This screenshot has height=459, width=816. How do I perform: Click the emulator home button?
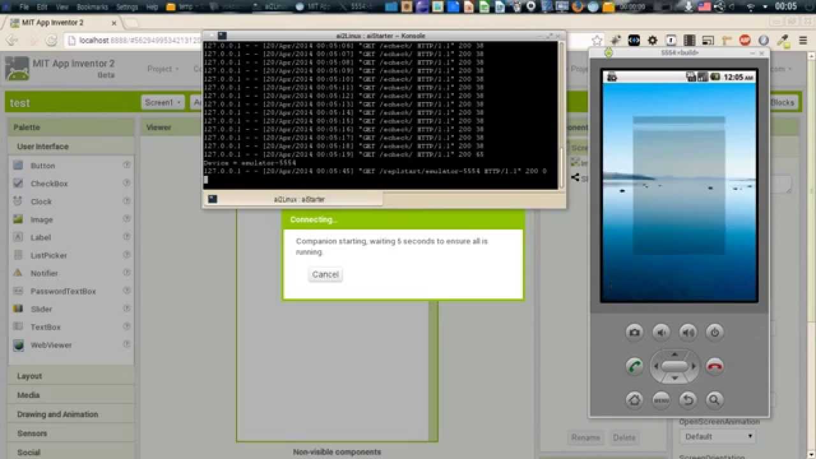[x=634, y=400]
